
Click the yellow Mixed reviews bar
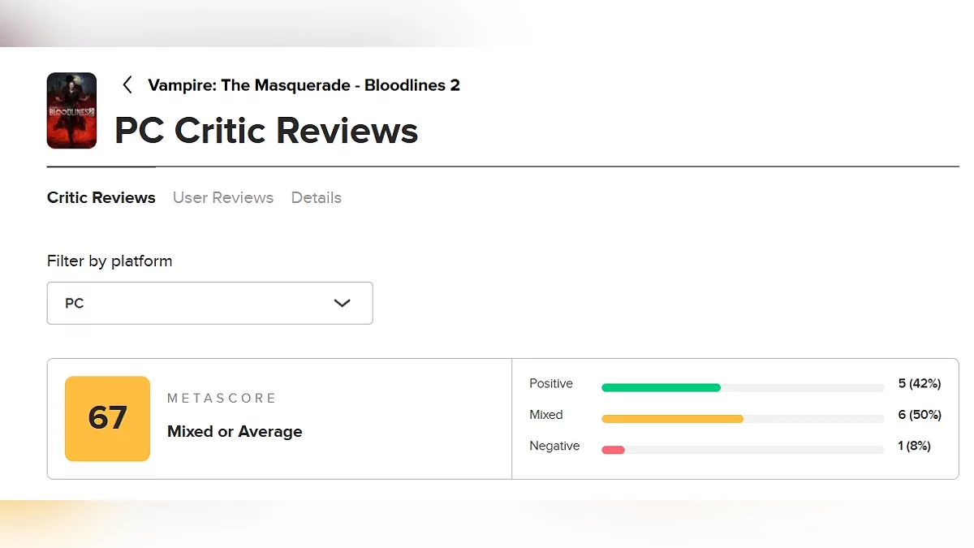pos(672,419)
